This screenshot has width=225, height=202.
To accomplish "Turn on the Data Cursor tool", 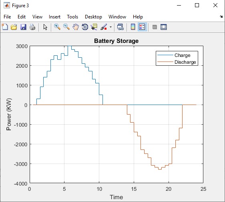I will 94,27.
